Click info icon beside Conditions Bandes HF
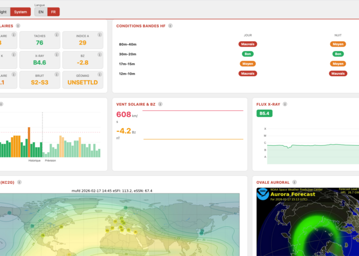 pyautogui.click(x=170, y=25)
